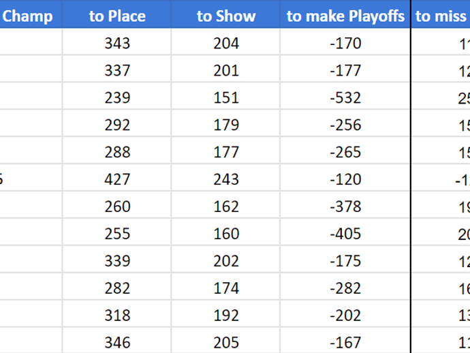Click the "to Show" header cell
470x353 pixels.
point(226,16)
